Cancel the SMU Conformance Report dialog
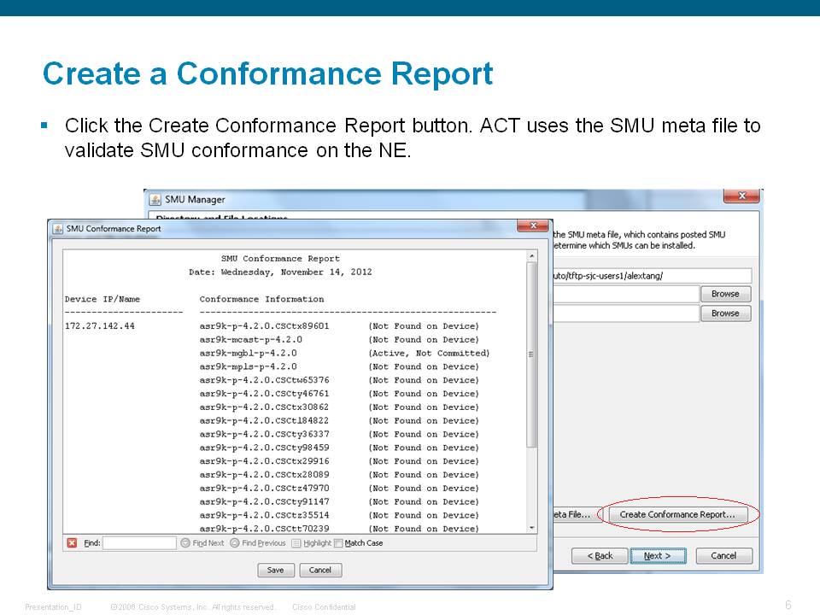This screenshot has width=820, height=615. tap(320, 570)
